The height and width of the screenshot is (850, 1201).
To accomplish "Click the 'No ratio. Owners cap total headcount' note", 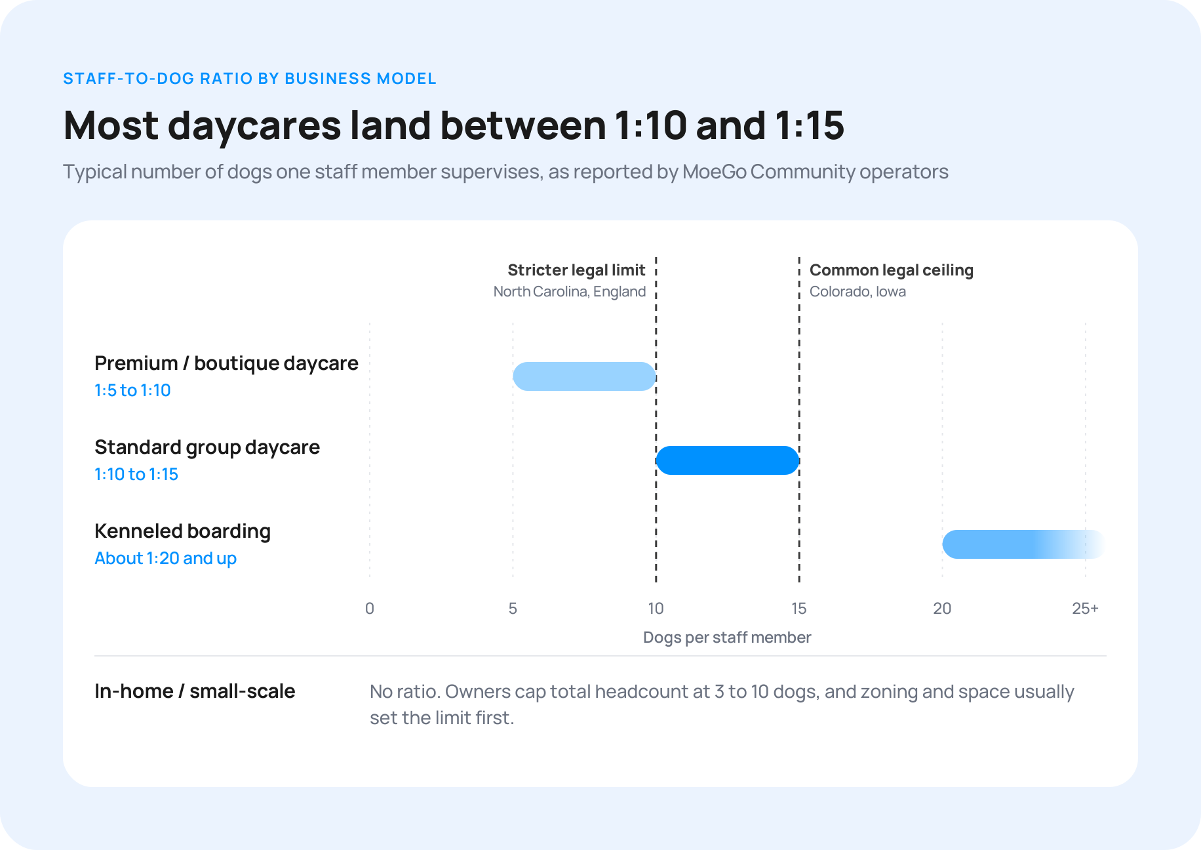I will click(722, 704).
